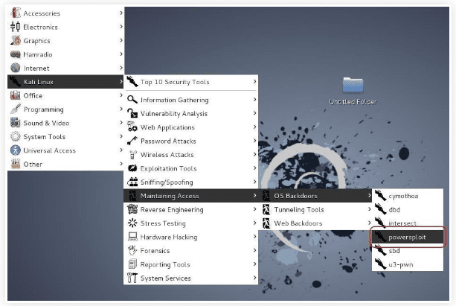The image size is (456, 306).
Task: Expand the Password Attacks submenu arrow
Action: 254,141
